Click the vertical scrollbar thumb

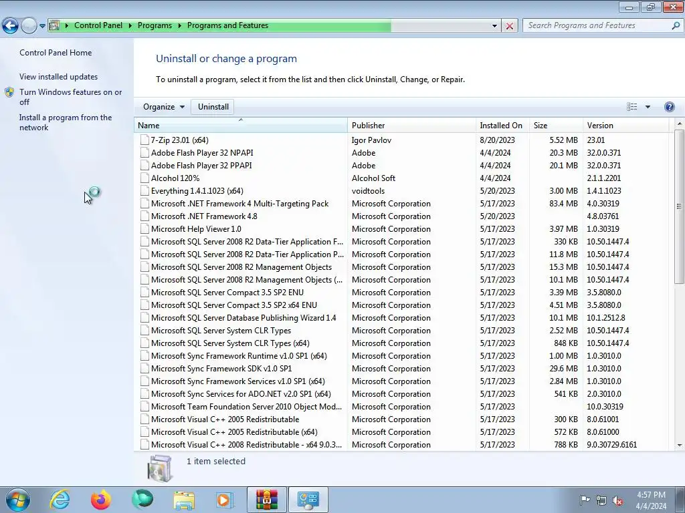680,206
